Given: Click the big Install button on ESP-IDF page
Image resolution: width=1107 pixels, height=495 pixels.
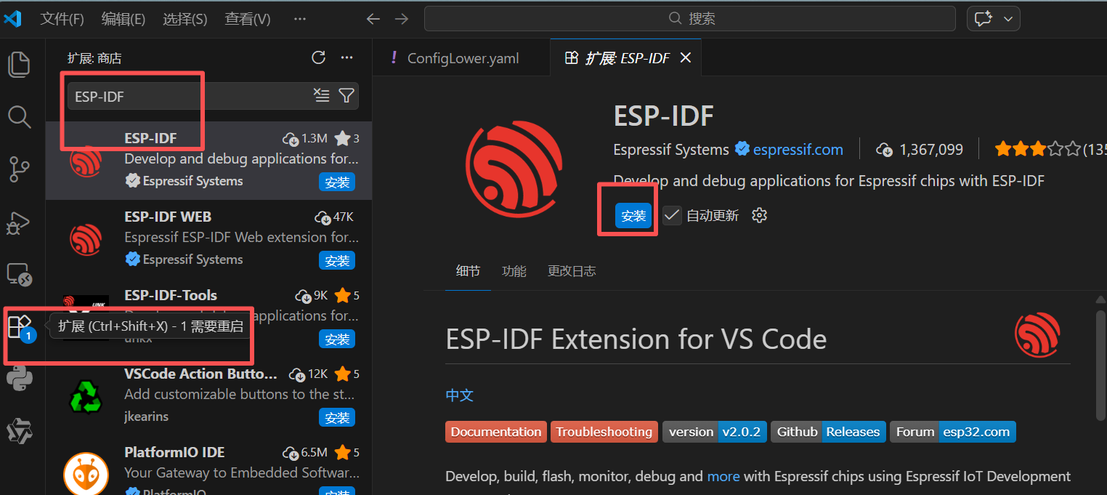Looking at the screenshot, I should click(x=633, y=216).
